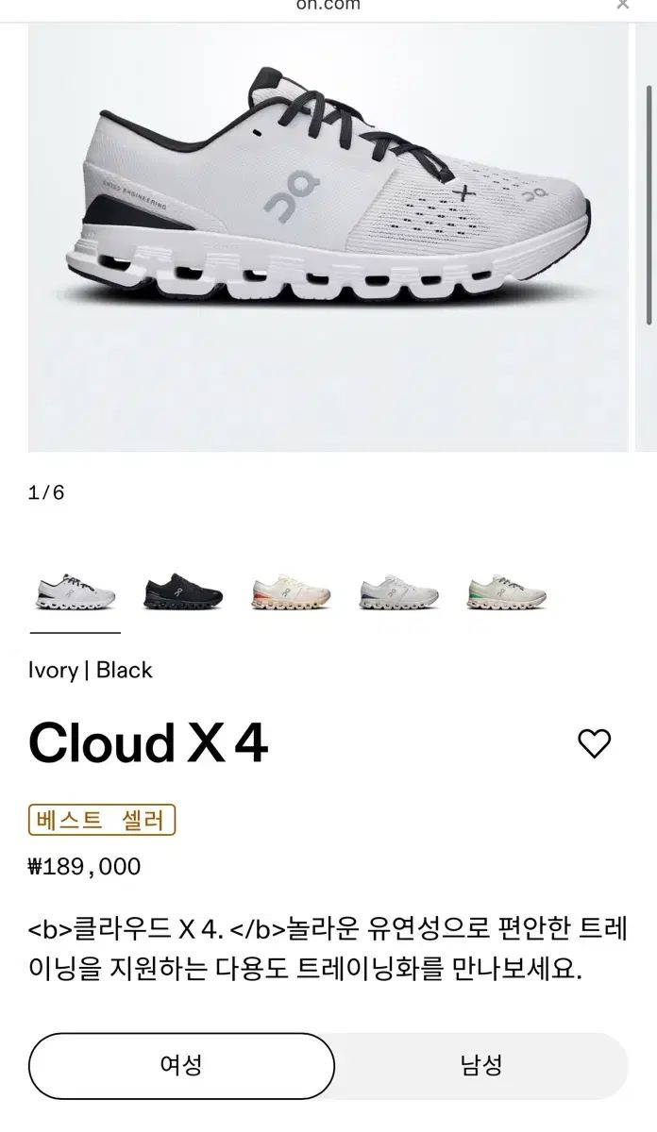Switch to the 여성 (women) option
The image size is (657, 1132).
pyautogui.click(x=181, y=1066)
